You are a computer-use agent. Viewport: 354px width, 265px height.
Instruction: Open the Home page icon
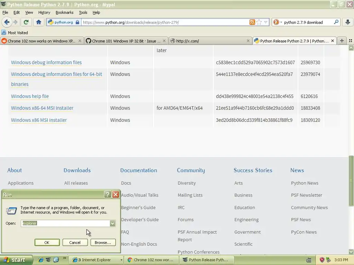coord(39,22)
